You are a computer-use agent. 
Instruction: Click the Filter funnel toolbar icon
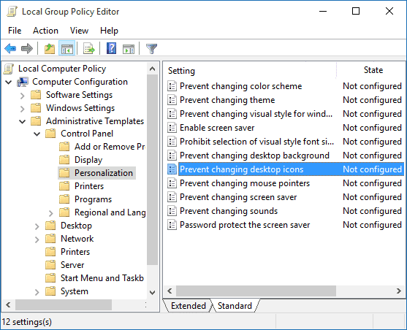coord(151,48)
